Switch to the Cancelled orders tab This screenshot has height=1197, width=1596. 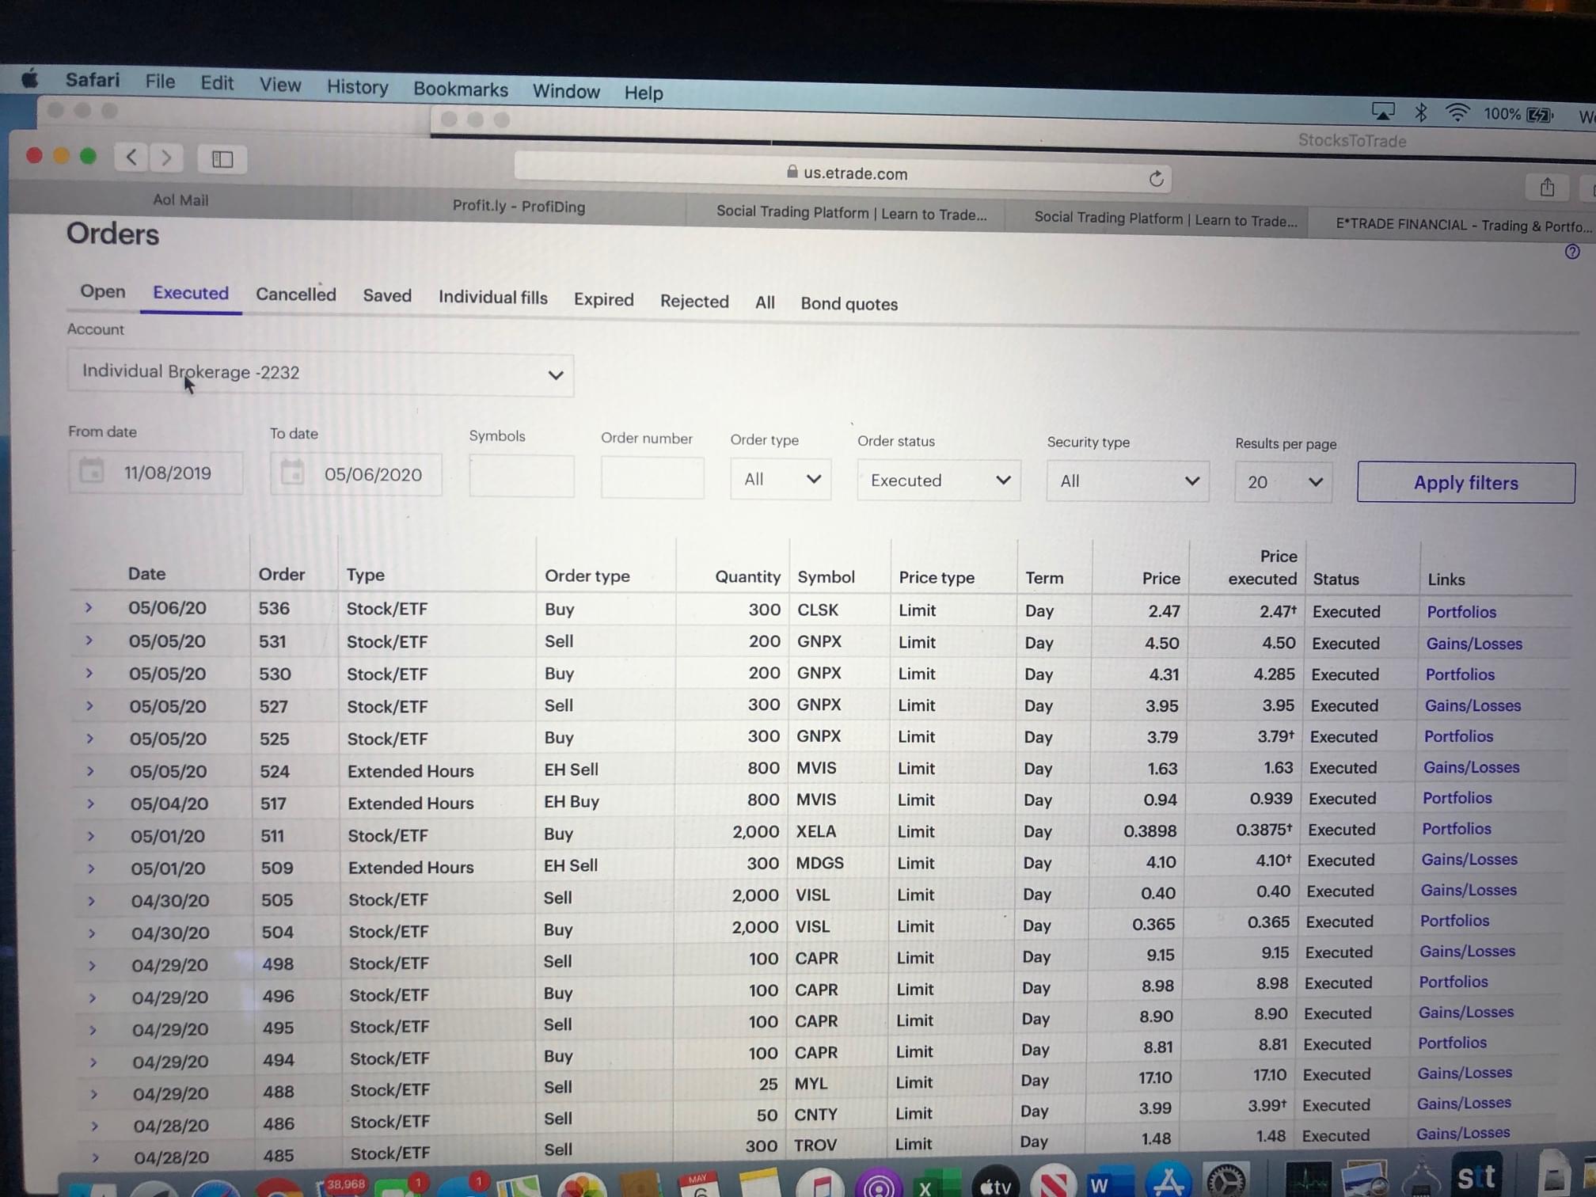295,294
